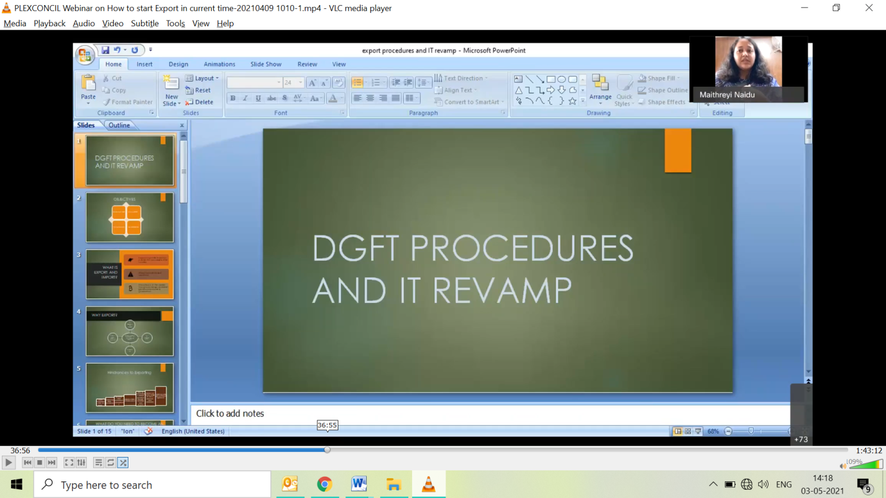Screen dimensions: 886x498
Task: Open extended settings and effects panel
Action: tap(82, 463)
